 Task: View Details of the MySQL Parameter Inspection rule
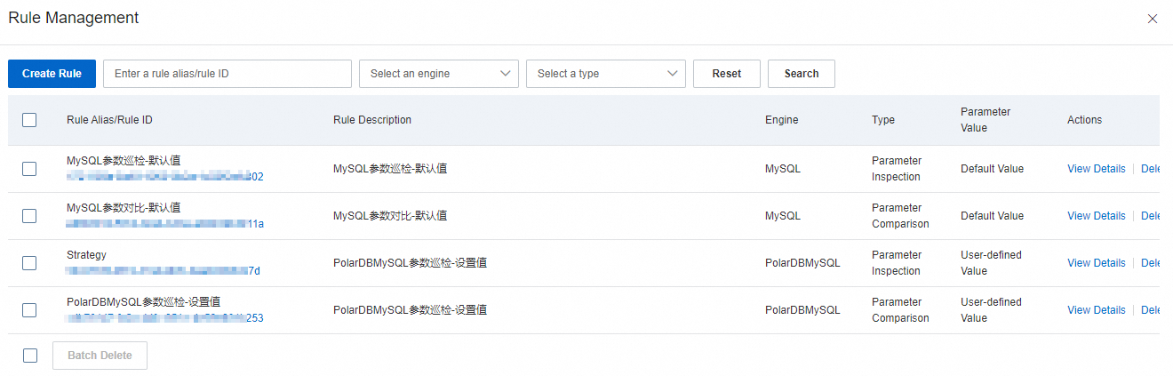click(x=1096, y=169)
